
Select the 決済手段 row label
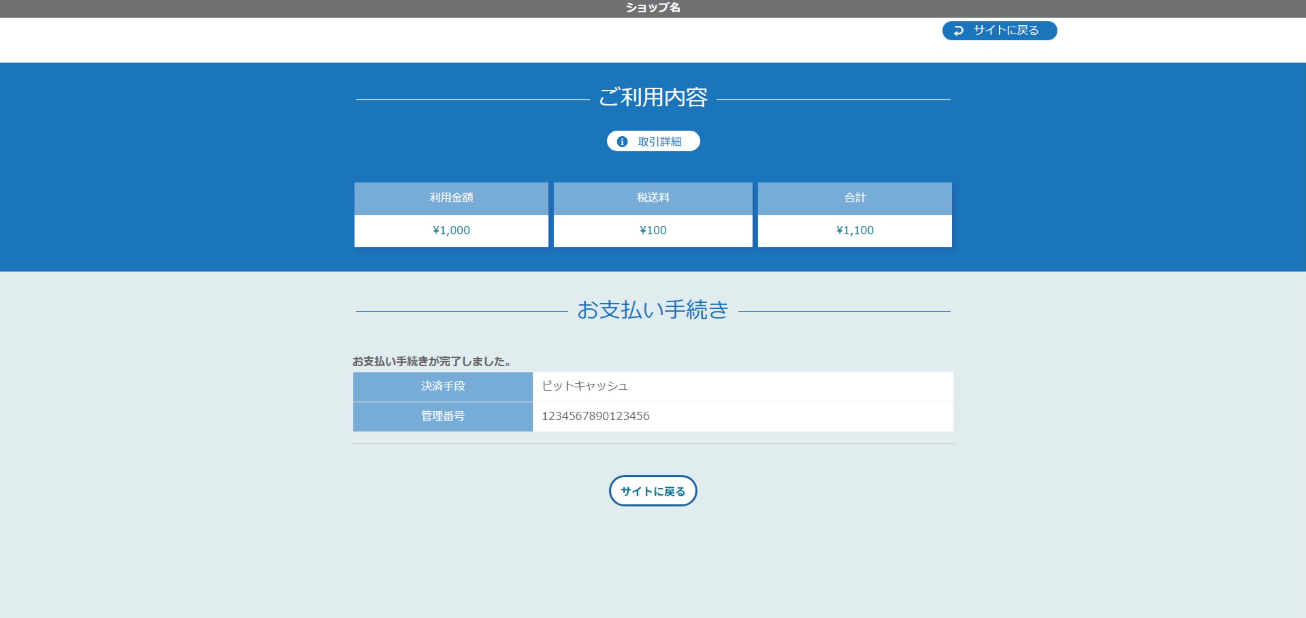coord(443,387)
